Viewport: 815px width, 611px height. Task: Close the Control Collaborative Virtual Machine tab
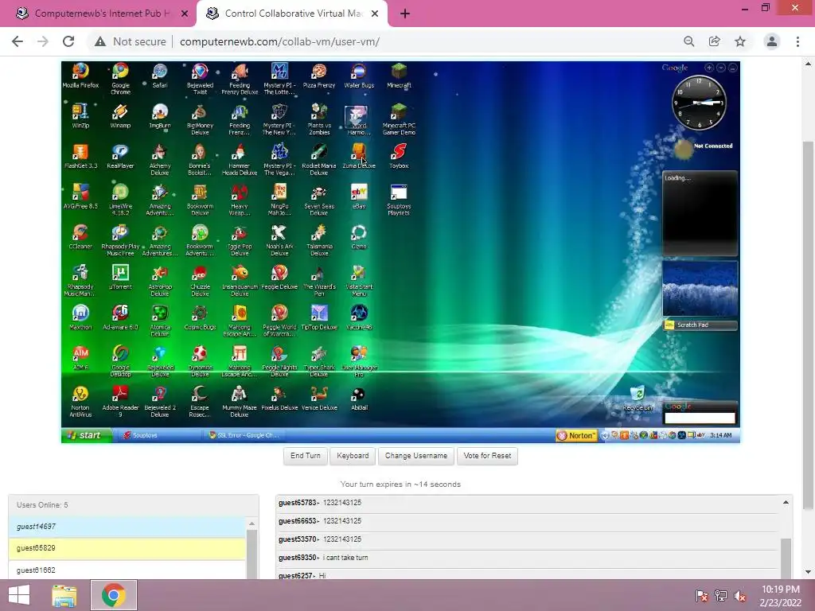coord(375,14)
